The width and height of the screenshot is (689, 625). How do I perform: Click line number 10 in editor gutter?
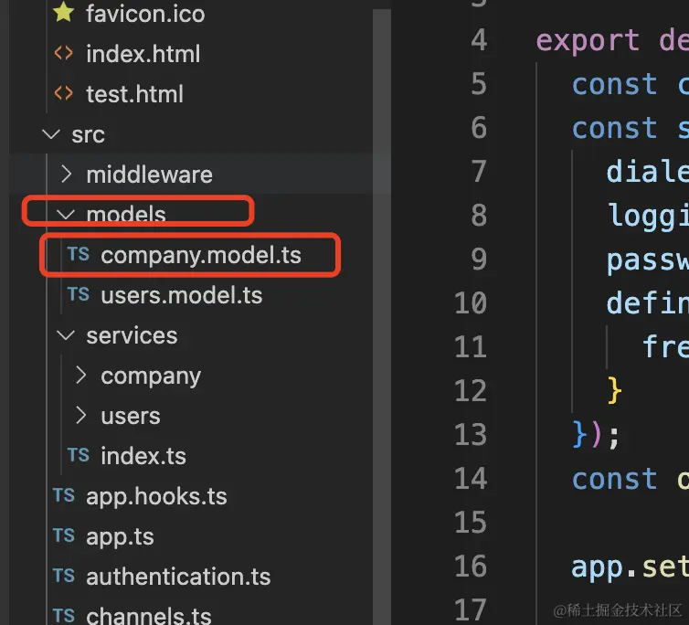[471, 303]
